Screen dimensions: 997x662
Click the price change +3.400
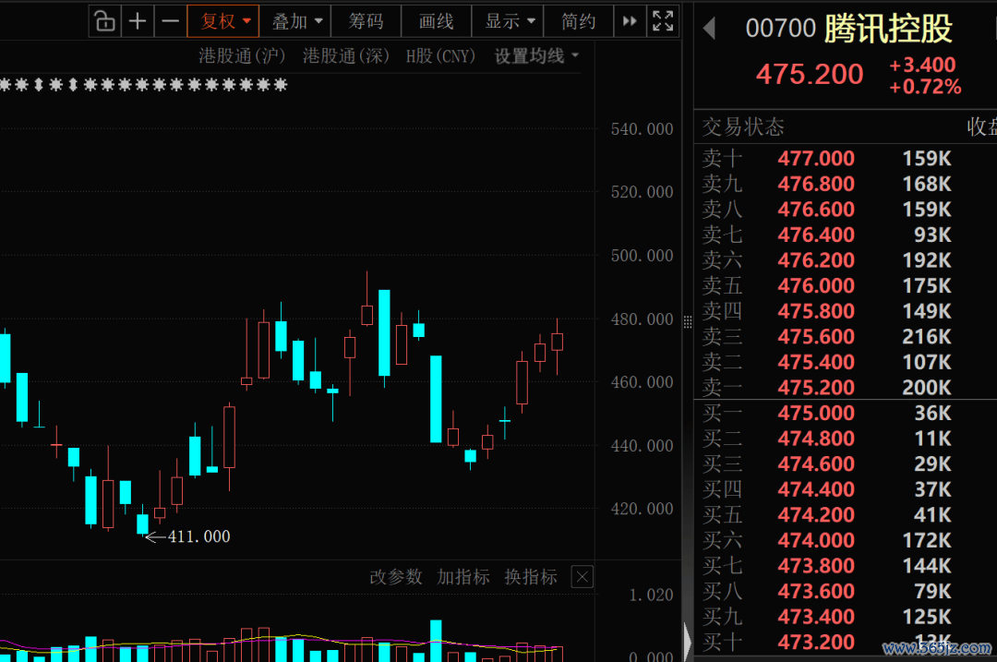(922, 65)
